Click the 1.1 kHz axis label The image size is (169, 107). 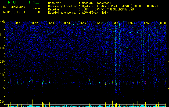point(2,35)
